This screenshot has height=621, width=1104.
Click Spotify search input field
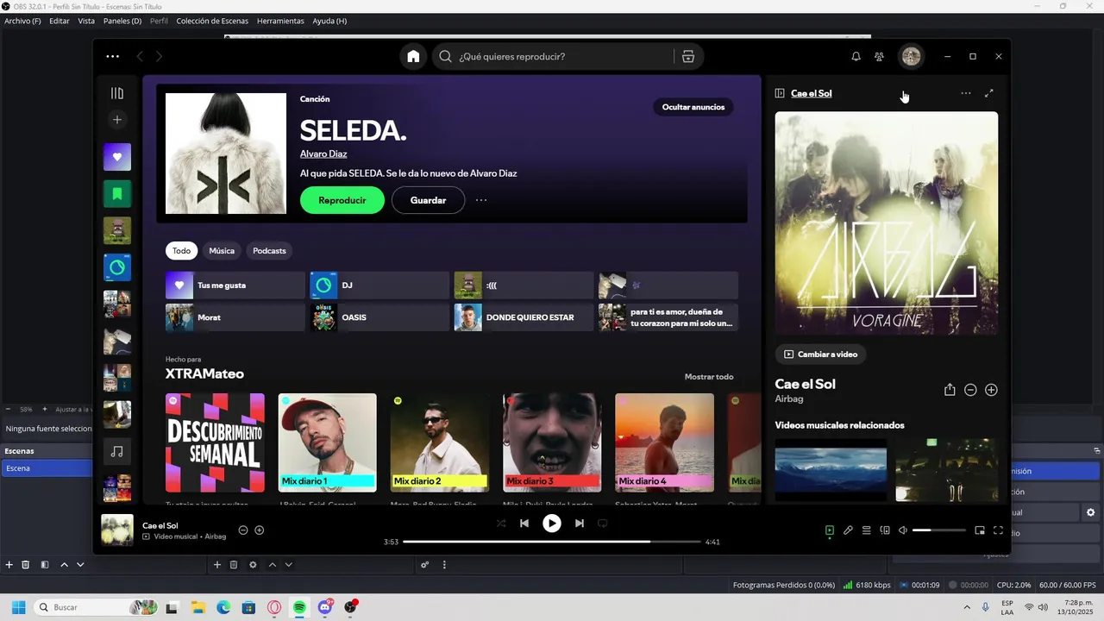tap(561, 56)
